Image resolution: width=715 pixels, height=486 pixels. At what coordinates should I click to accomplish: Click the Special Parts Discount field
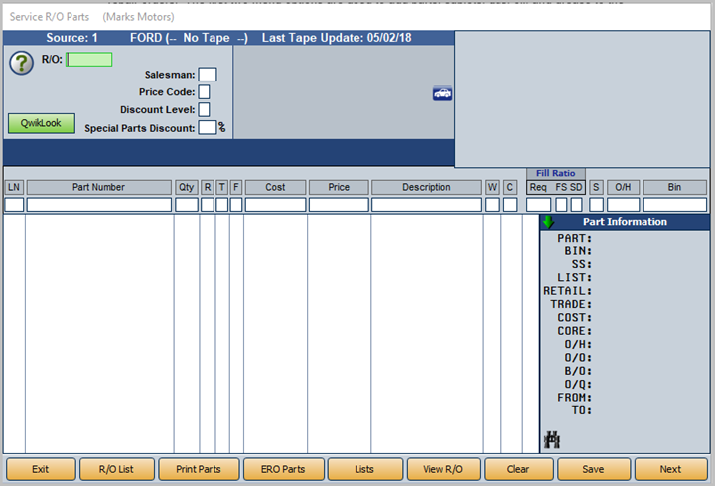click(x=207, y=127)
